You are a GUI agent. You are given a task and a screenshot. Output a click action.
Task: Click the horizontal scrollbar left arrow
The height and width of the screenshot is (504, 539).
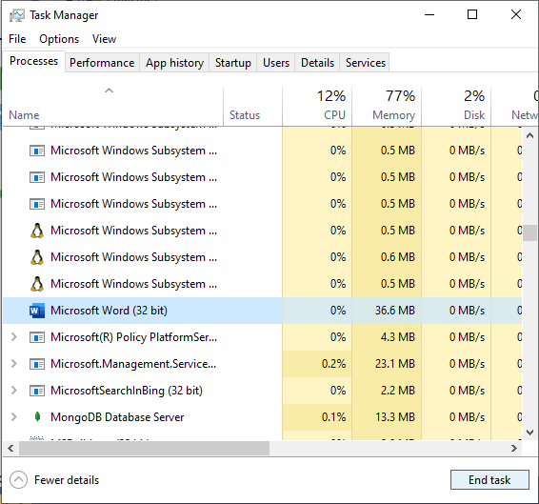point(10,449)
